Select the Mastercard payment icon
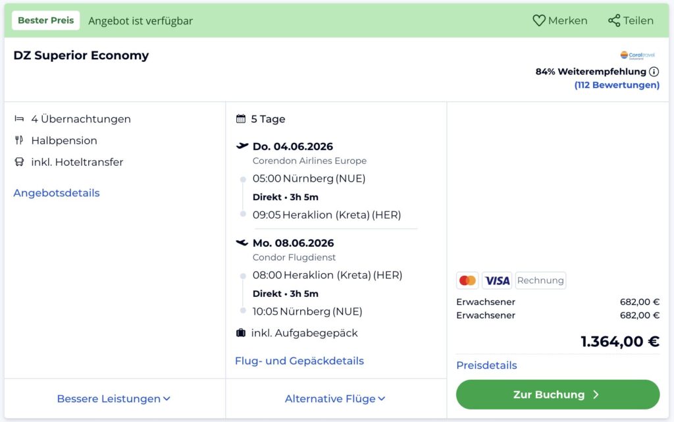This screenshot has width=674, height=422. (467, 280)
